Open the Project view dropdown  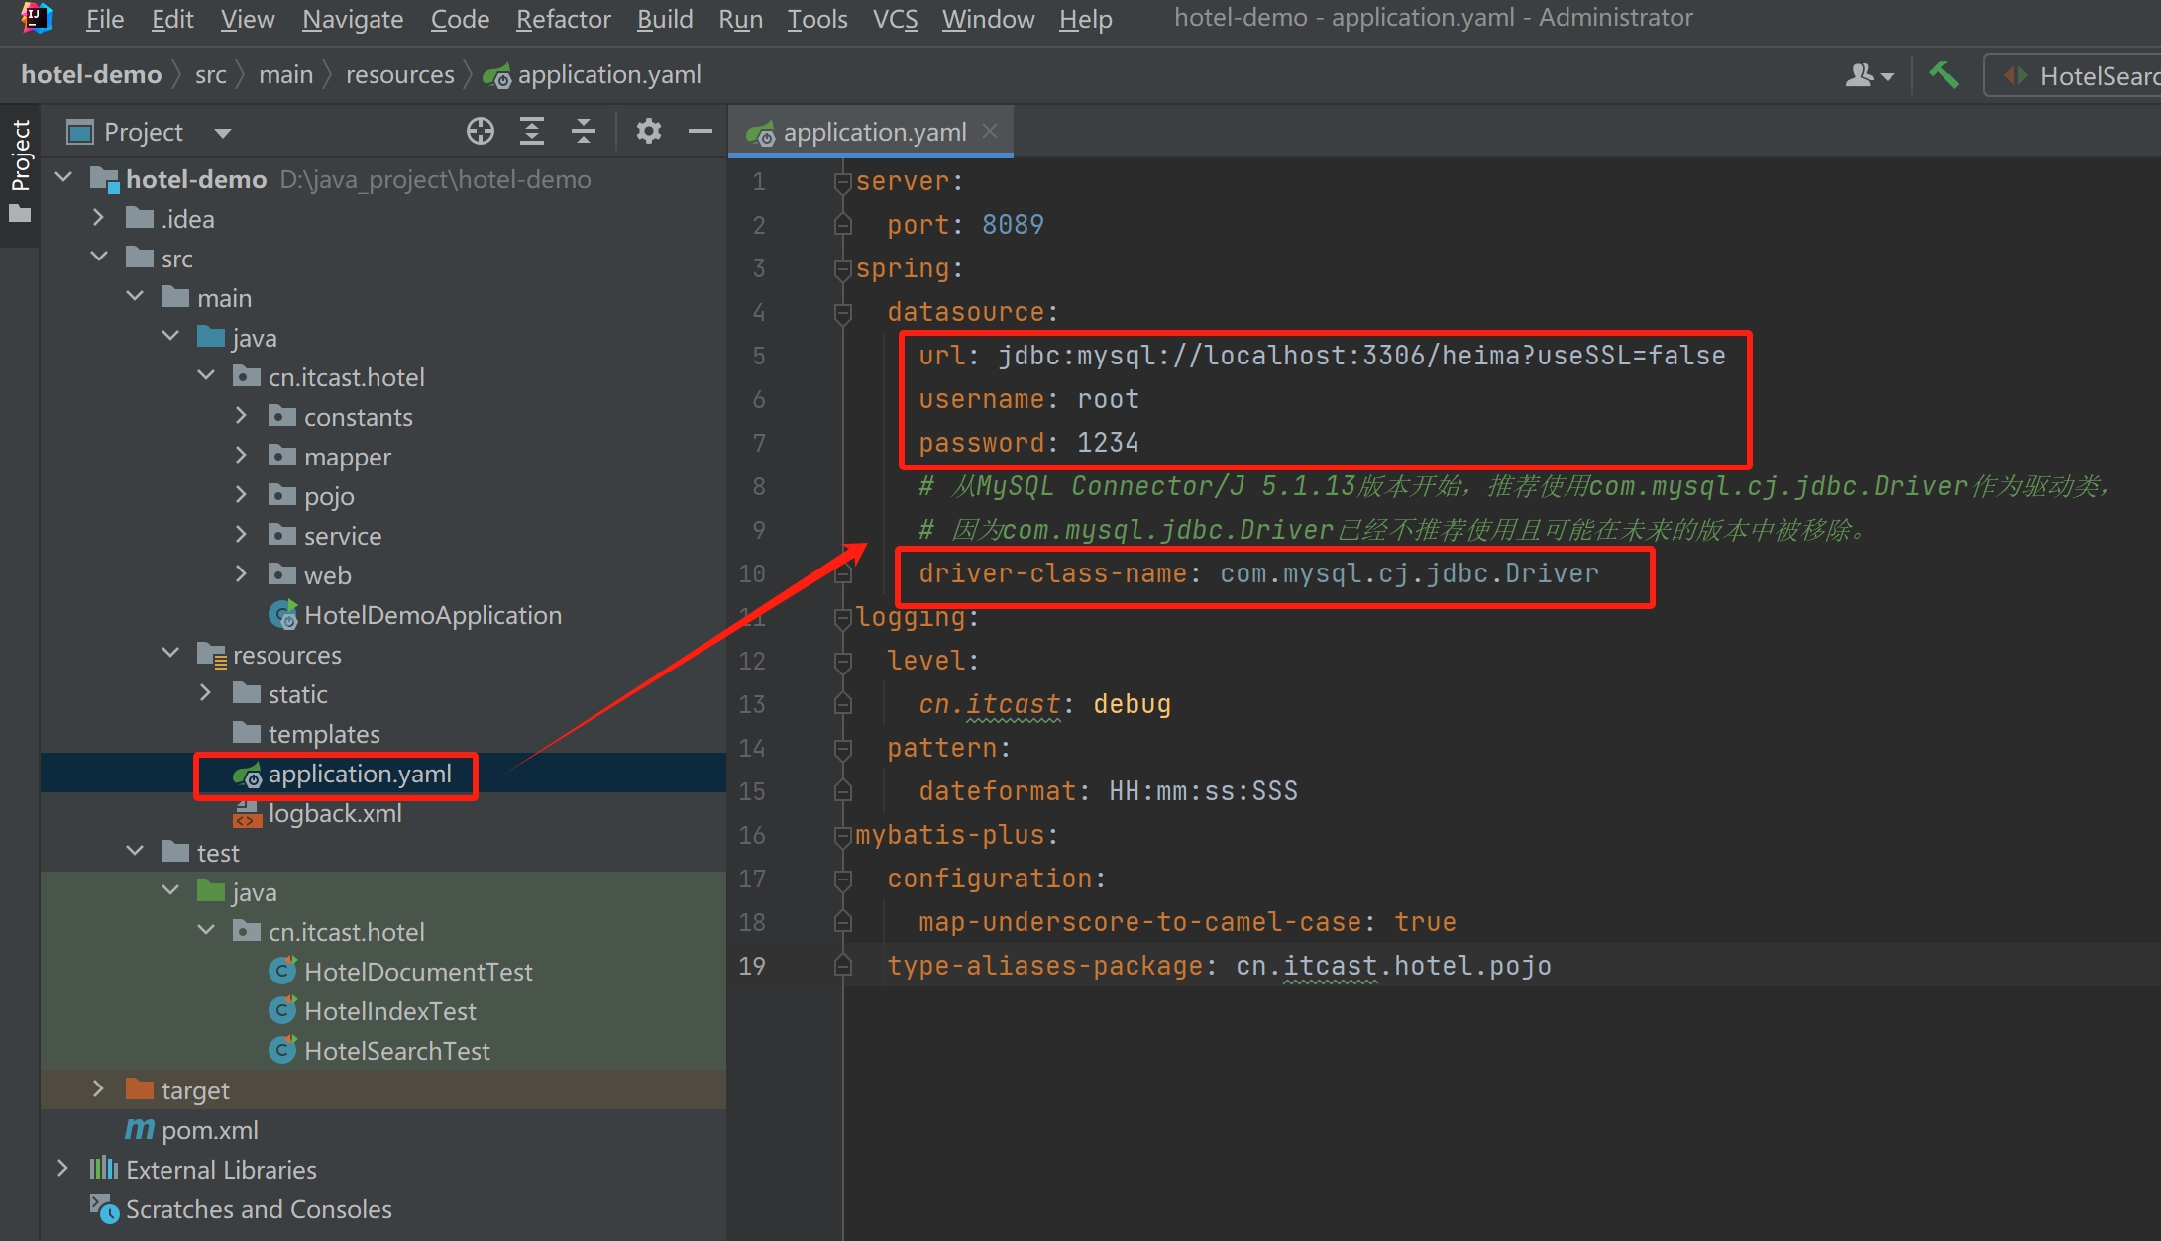click(x=223, y=133)
